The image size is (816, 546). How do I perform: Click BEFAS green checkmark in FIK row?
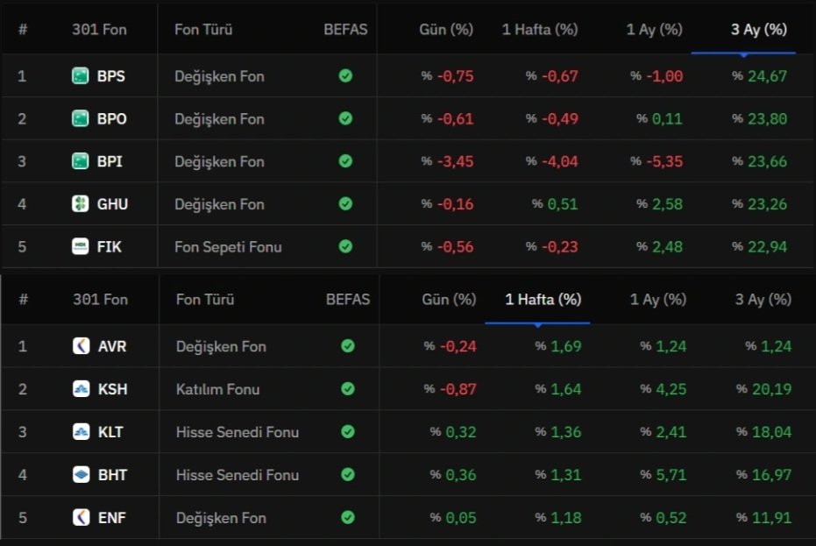pyautogui.click(x=345, y=246)
